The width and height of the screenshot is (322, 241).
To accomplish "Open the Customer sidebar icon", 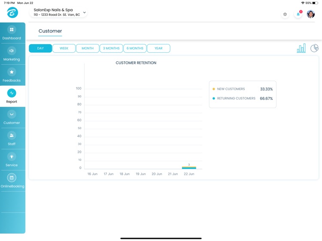I will pos(12,114).
